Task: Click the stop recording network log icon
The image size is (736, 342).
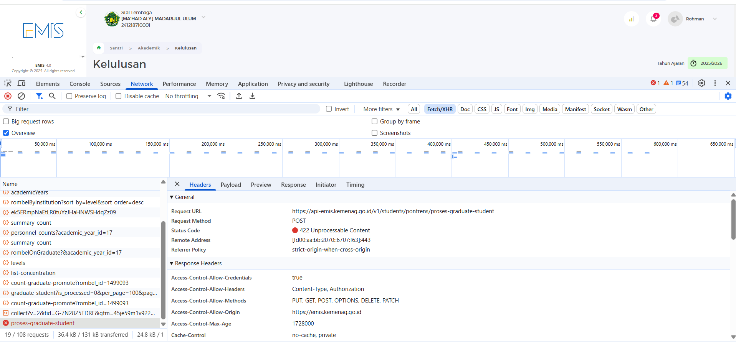Action: 8,96
